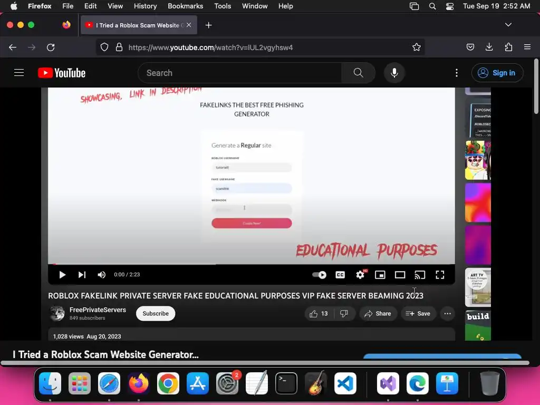This screenshot has width=540, height=405.
Task: Open the FreePrivateServers channel avatar
Action: [x=57, y=313]
